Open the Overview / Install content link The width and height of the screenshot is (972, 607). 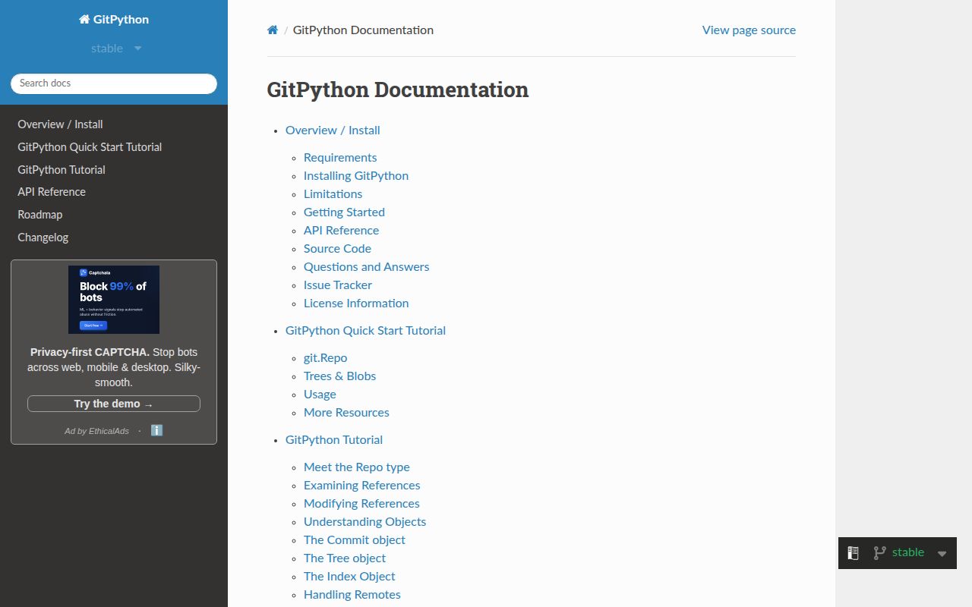pyautogui.click(x=333, y=131)
